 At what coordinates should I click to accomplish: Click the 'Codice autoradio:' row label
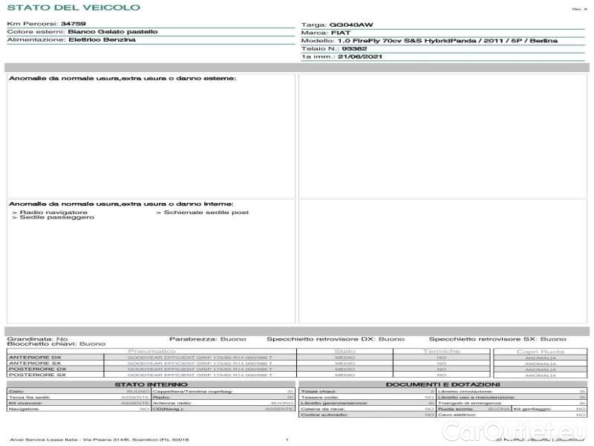[324, 415]
